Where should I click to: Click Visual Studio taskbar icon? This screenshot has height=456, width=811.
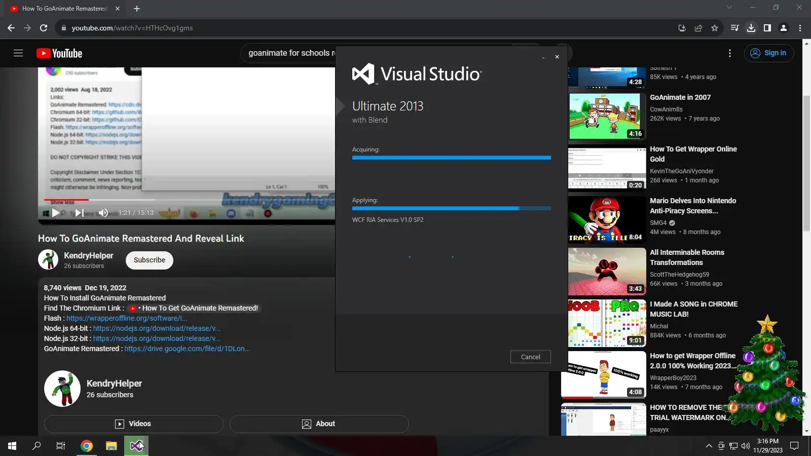click(136, 446)
